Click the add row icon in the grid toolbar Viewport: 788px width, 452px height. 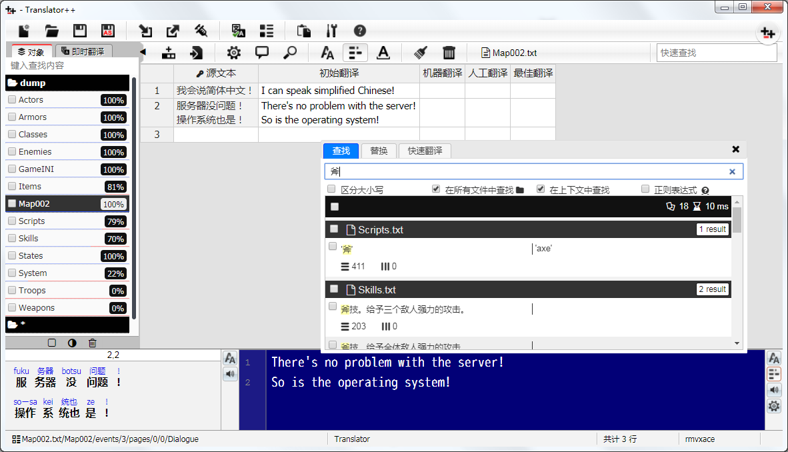pyautogui.click(x=169, y=52)
